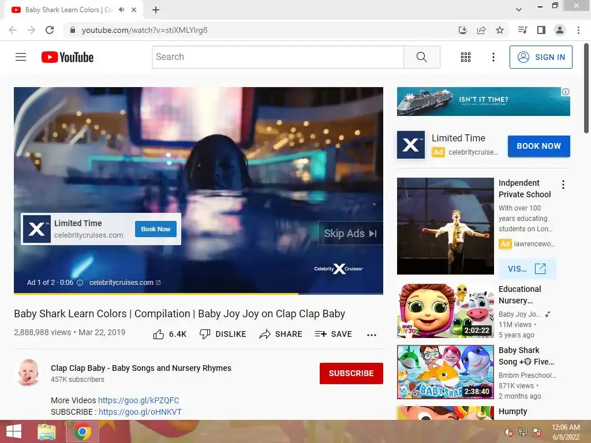This screenshot has width=591, height=443.
Task: Subscribe to Clap Clap Baby channel
Action: (x=351, y=373)
